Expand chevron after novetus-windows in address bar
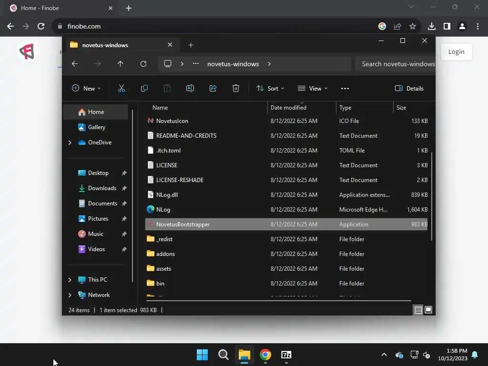The height and width of the screenshot is (366, 488). [269, 64]
